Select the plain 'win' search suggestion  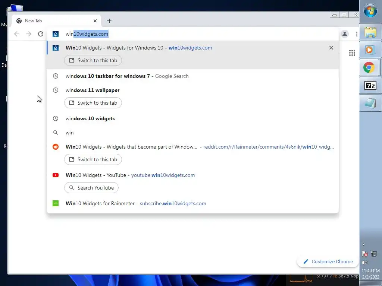tap(192, 133)
